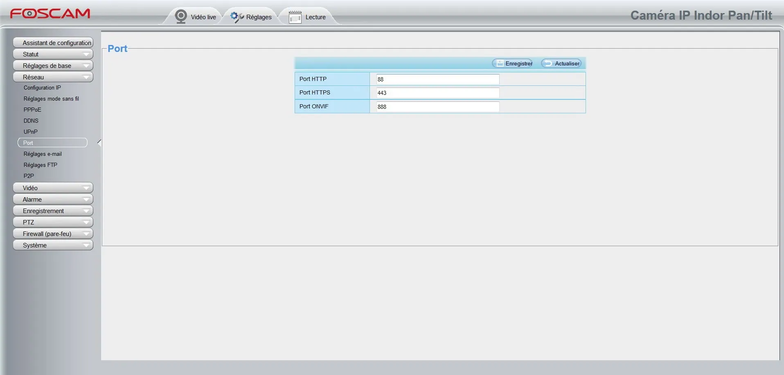Click the calendar icon beside Lecture
This screenshot has height=375, width=784.
pyautogui.click(x=295, y=17)
